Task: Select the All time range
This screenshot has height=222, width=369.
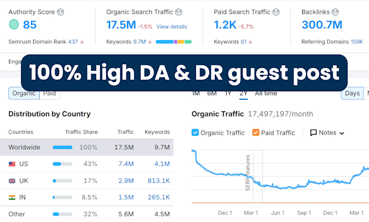Action: tap(266, 93)
